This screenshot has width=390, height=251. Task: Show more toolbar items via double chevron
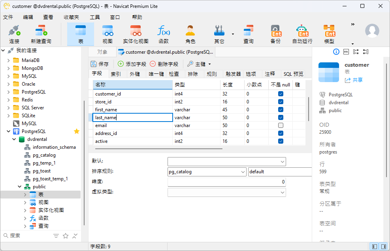pos(353,24)
